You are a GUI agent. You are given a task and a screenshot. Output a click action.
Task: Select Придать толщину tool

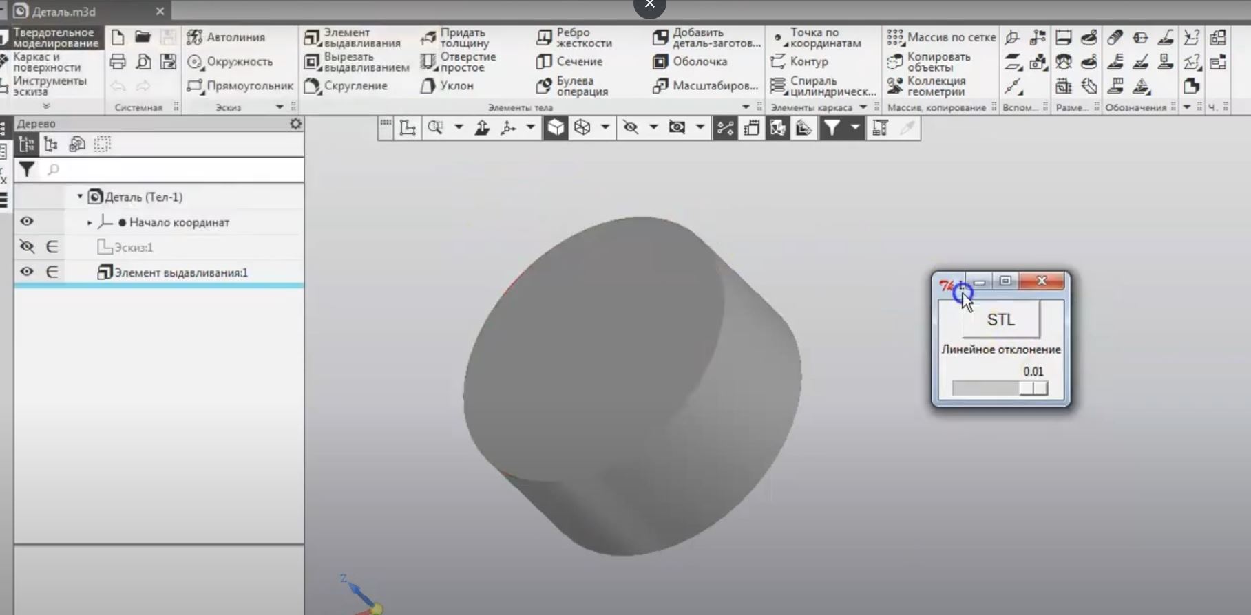pos(454,38)
